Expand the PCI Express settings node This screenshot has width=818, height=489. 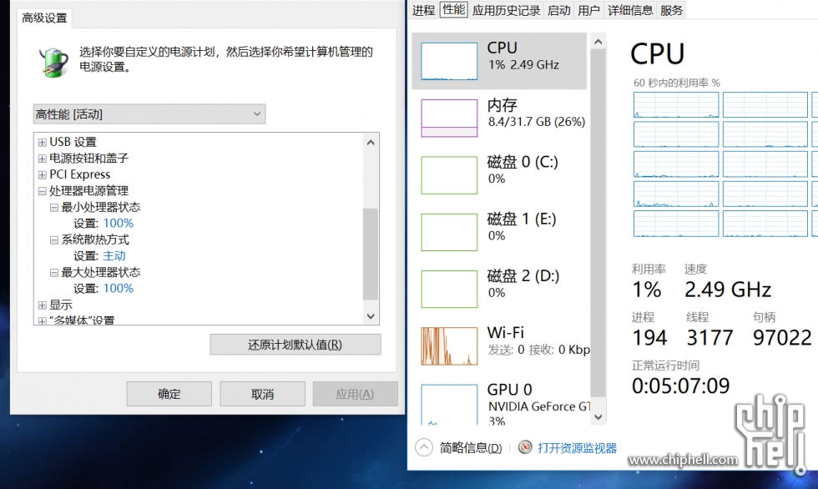pos(42,174)
